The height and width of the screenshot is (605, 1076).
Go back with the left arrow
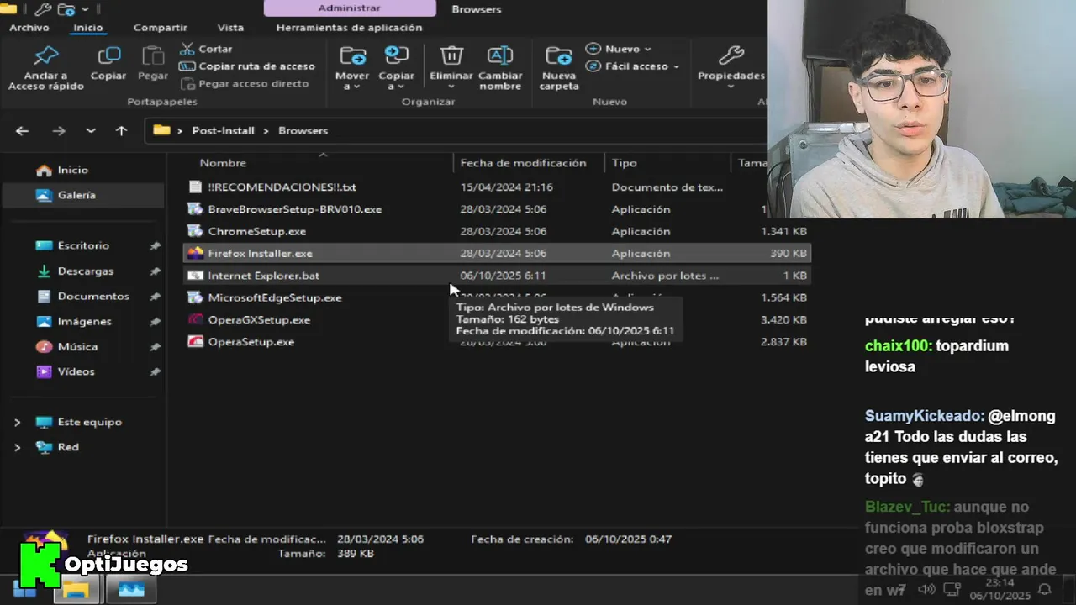pyautogui.click(x=22, y=130)
